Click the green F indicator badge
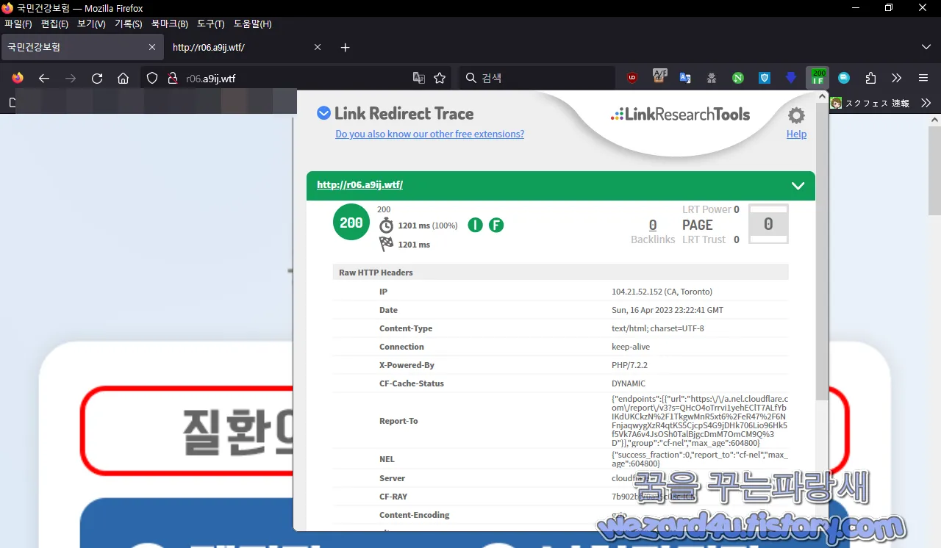Image resolution: width=941 pixels, height=548 pixels. click(x=496, y=226)
